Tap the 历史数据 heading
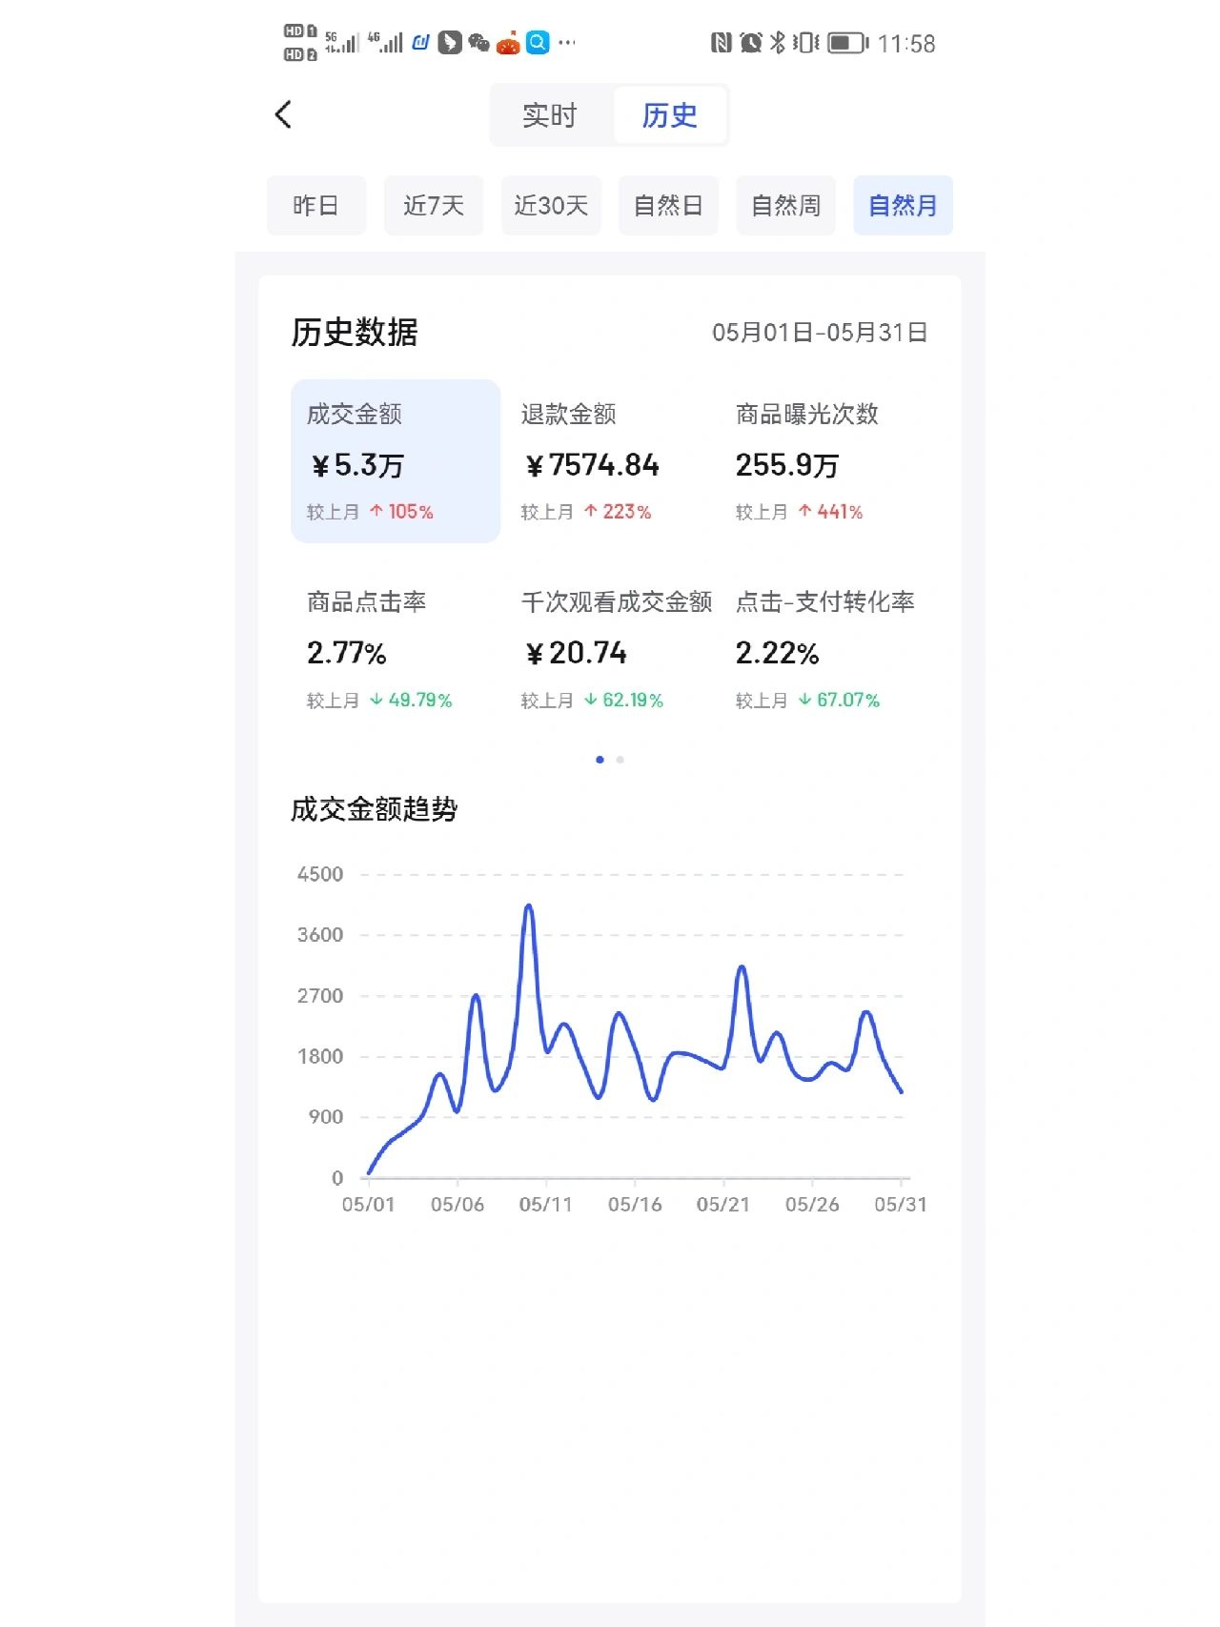Image resolution: width=1220 pixels, height=1627 pixels. click(355, 333)
